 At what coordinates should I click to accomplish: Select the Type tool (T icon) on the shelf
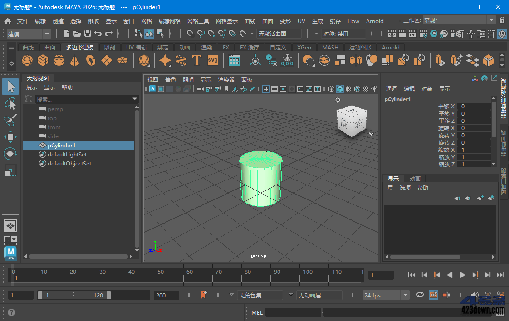pos(197,60)
